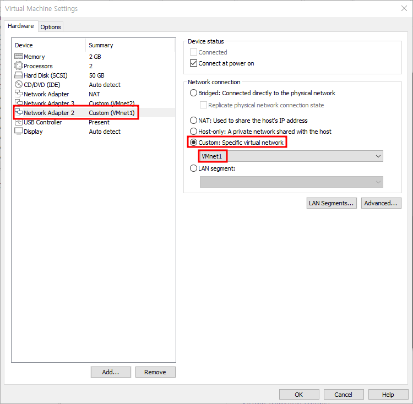
Task: Toggle the Connected checkbox
Action: click(193, 52)
